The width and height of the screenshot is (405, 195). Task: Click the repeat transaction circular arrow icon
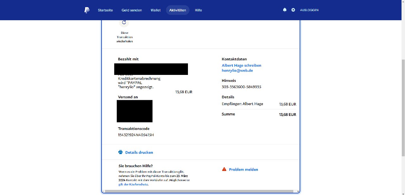pyautogui.click(x=124, y=22)
